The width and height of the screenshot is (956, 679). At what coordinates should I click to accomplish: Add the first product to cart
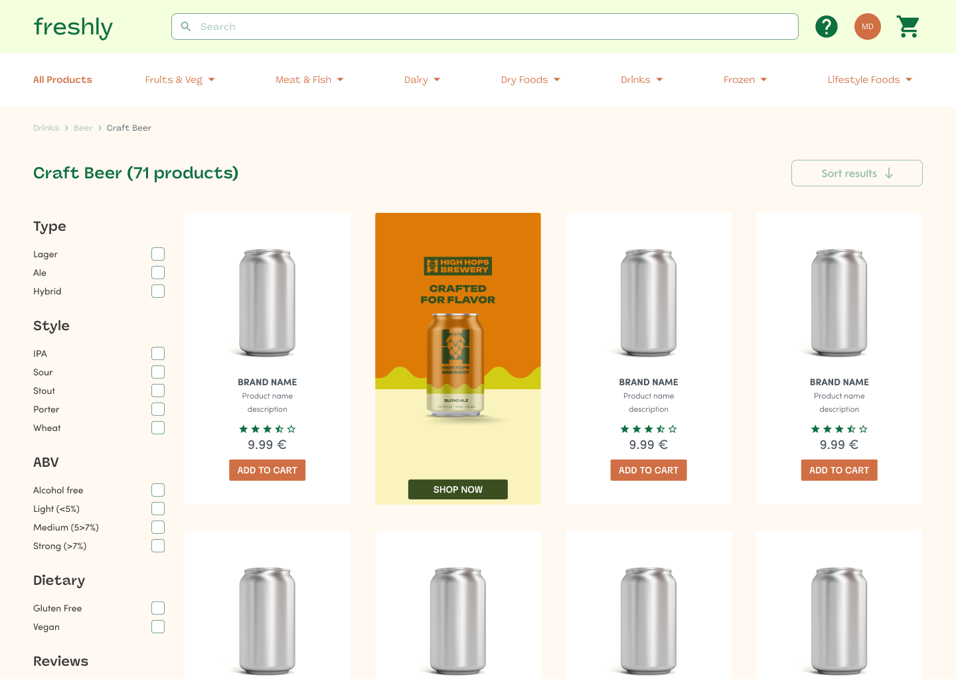click(x=268, y=470)
